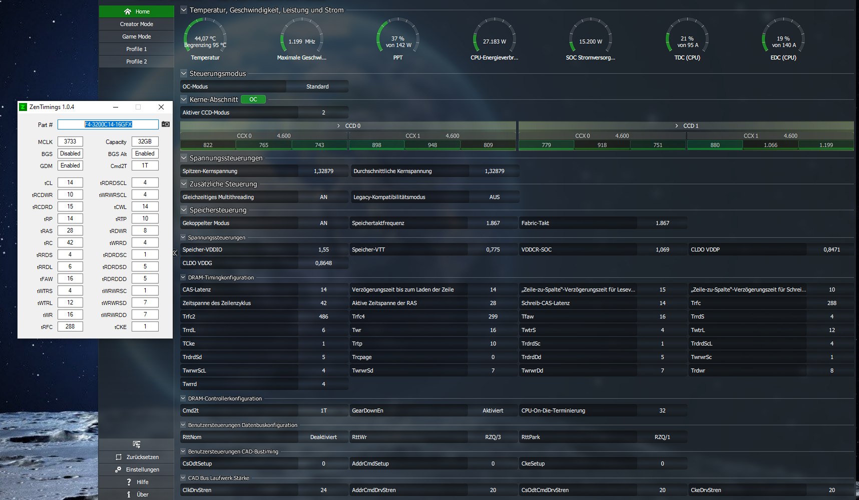Viewport: 859px width, 500px height.
Task: Click the Über info icon
Action: coord(129,494)
